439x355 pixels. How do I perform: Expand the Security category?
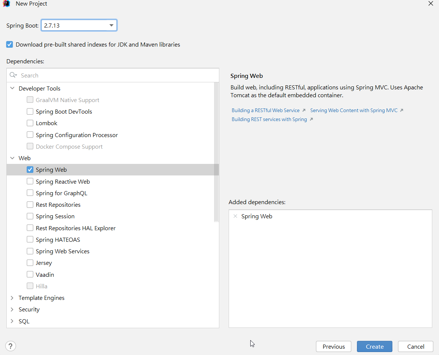pos(12,309)
